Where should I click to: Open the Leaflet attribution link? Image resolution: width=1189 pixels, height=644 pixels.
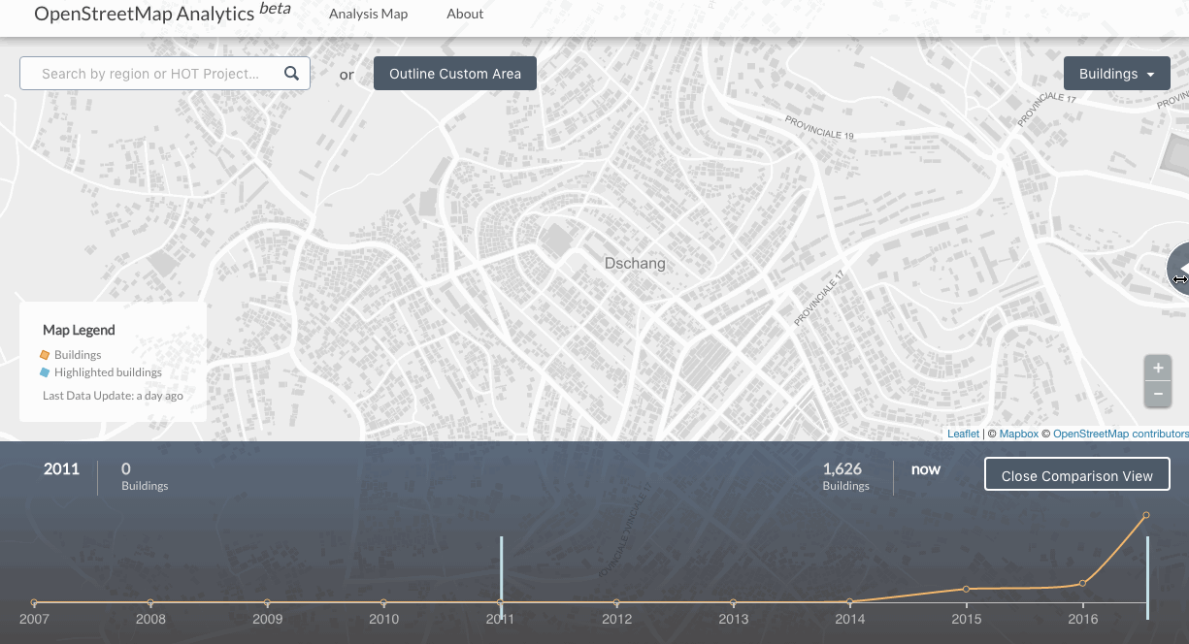(x=962, y=434)
